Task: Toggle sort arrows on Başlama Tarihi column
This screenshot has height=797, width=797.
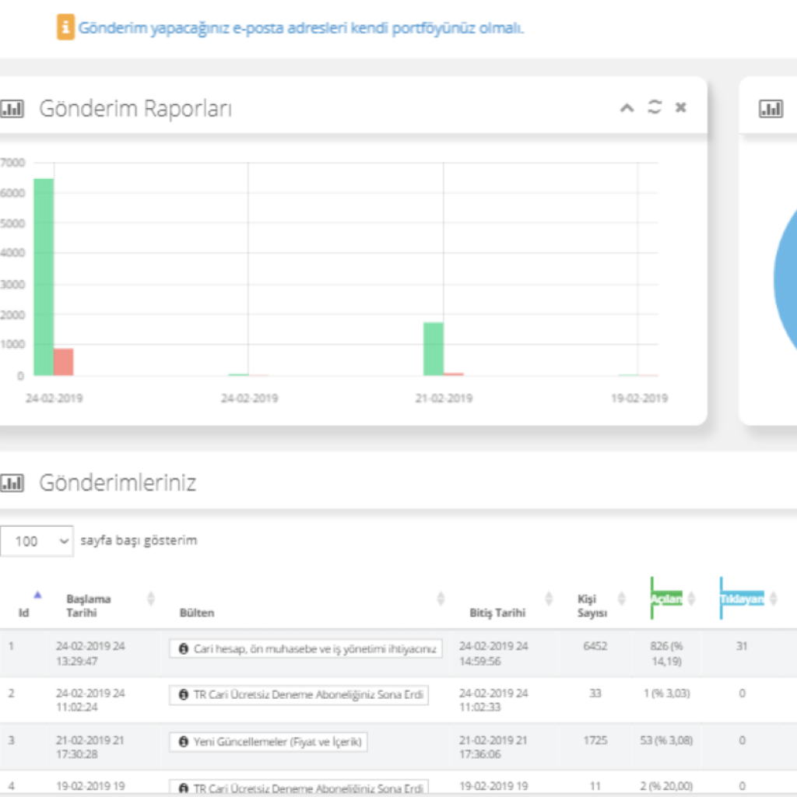Action: click(151, 599)
